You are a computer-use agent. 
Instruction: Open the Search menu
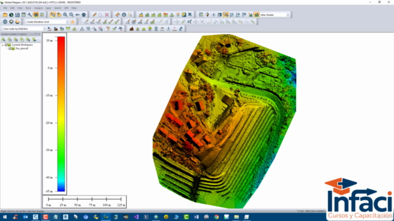(57, 8)
